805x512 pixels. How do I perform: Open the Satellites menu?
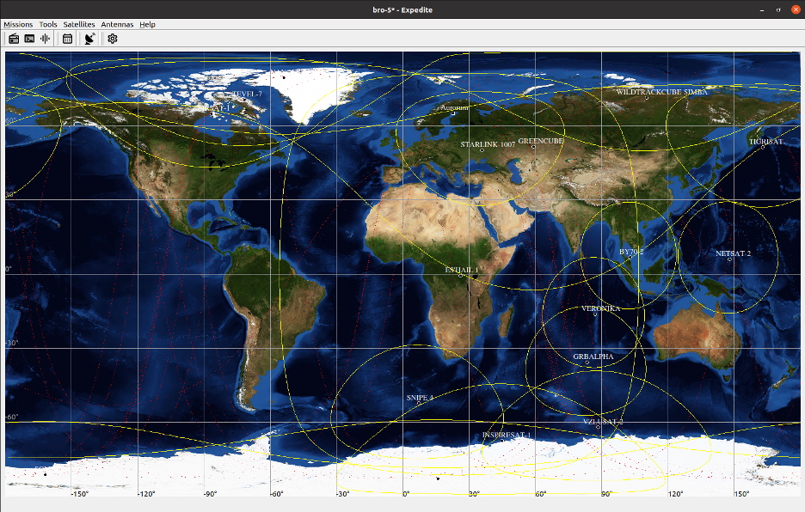click(79, 24)
